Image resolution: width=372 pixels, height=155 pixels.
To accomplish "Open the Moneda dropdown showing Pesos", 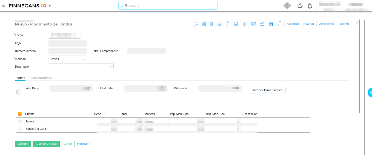I will tap(67, 59).
